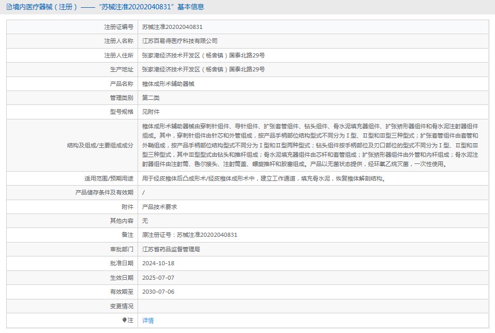Click the 备注 original registration number text
The height and width of the screenshot is (333, 495).
[x=189, y=235]
